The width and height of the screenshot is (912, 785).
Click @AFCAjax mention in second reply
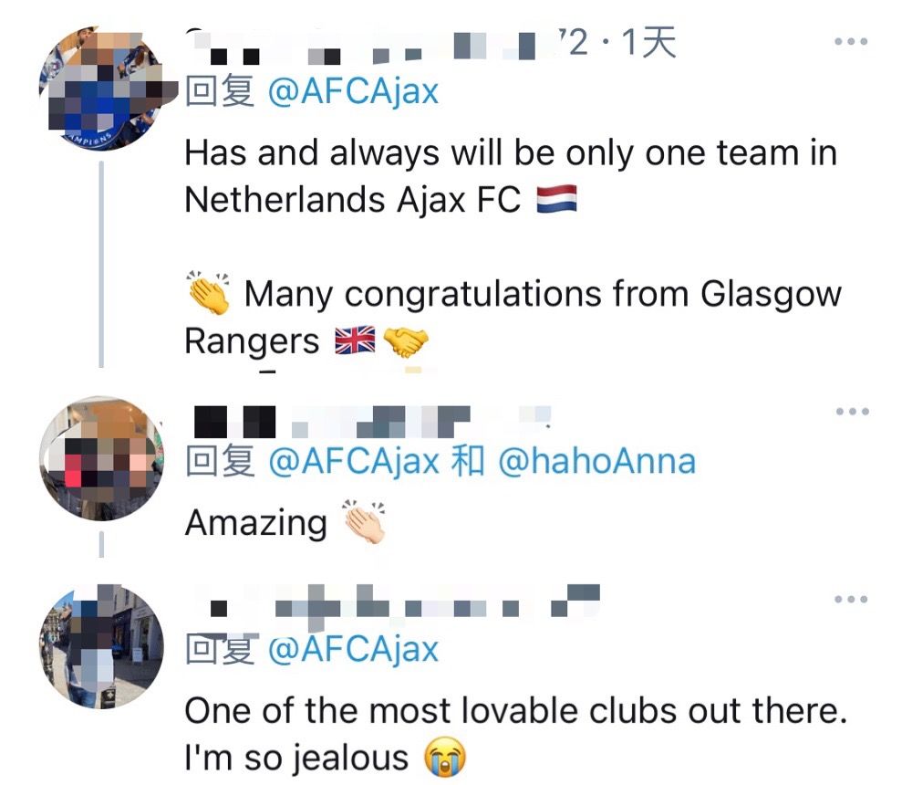(x=353, y=461)
